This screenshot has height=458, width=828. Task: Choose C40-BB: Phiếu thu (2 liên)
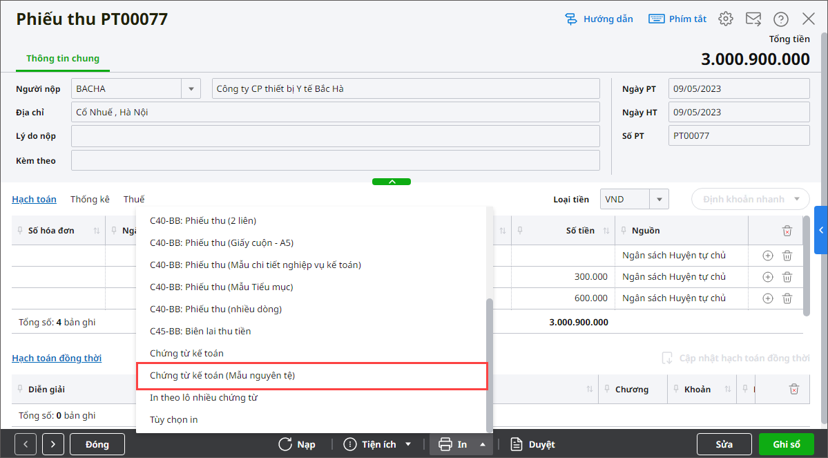[x=311, y=221]
